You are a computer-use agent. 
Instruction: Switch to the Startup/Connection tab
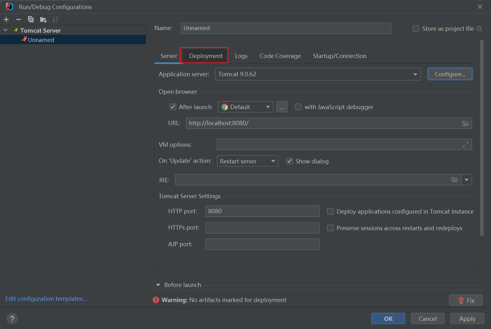tap(339, 56)
